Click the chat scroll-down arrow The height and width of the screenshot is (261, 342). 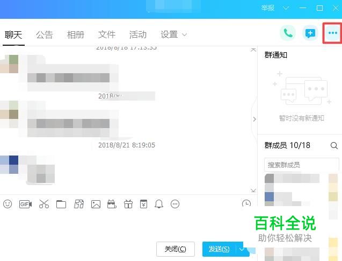tap(253, 191)
